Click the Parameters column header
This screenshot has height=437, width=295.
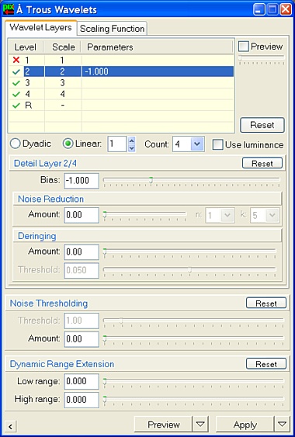(x=157, y=47)
